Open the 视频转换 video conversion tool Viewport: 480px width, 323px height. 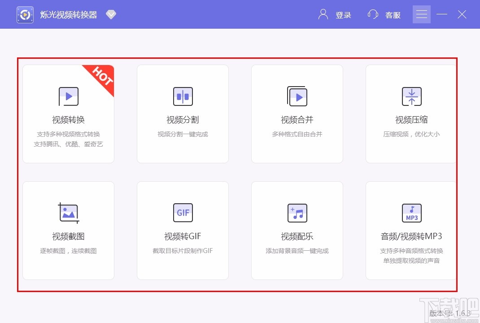click(x=68, y=113)
